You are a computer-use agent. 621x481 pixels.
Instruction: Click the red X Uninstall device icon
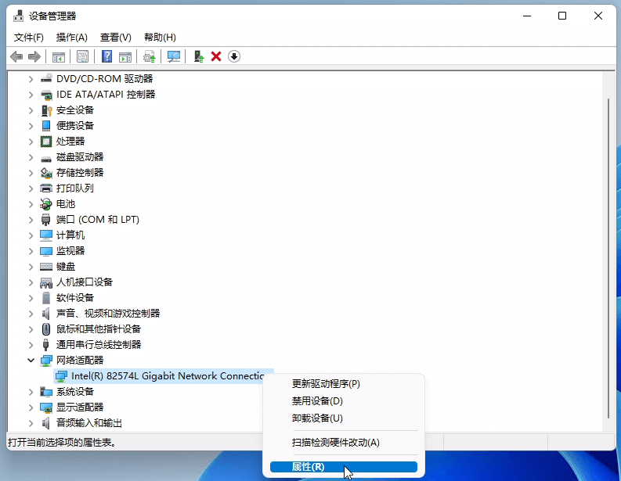[216, 56]
